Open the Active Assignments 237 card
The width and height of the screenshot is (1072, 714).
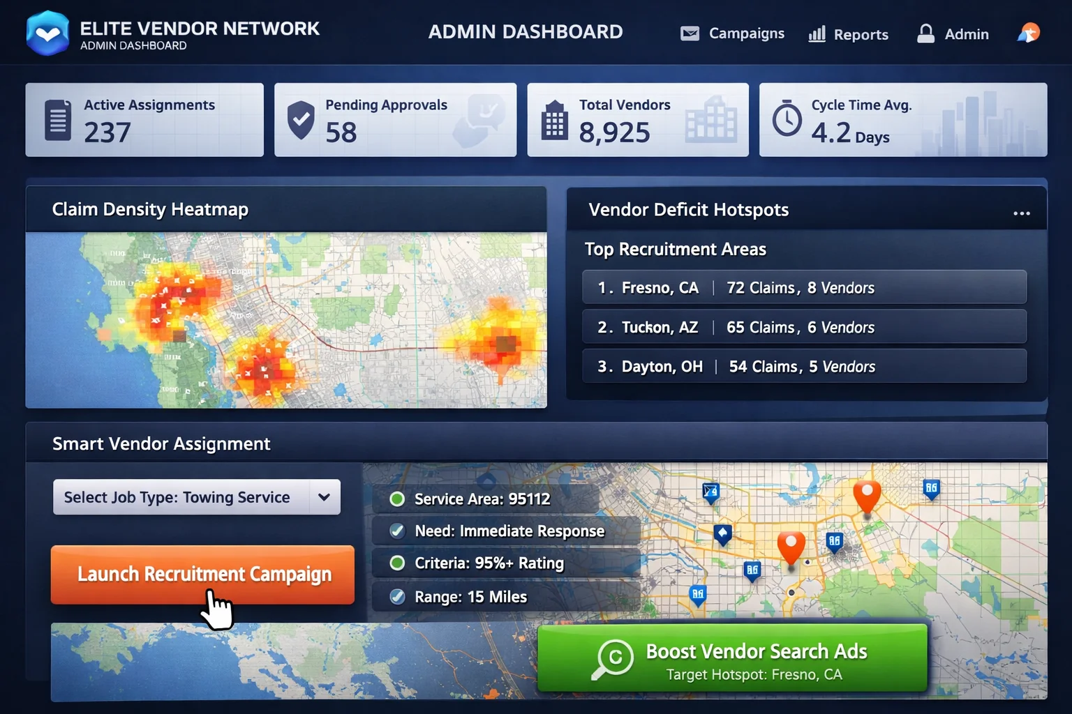pos(144,120)
